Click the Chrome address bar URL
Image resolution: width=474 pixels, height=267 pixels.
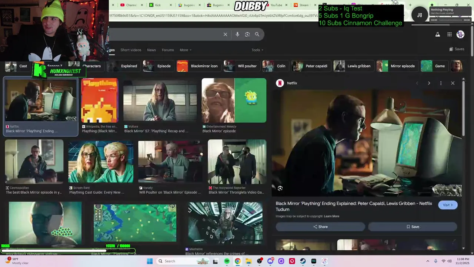click(213, 16)
